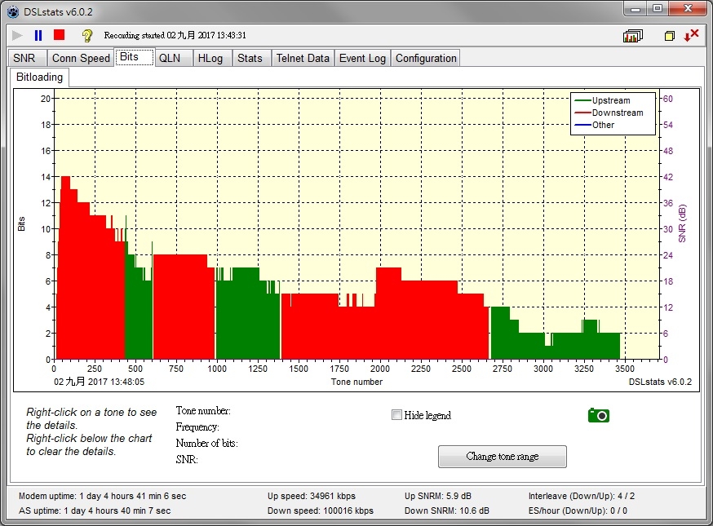Switch to the Telnet Data tab
713x526 pixels.
click(303, 58)
